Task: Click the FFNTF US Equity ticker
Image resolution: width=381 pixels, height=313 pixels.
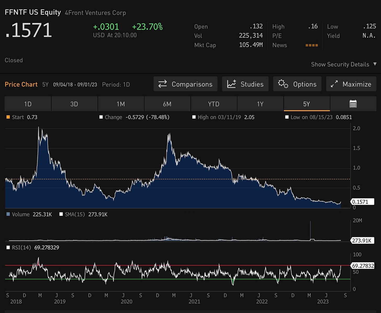Action: [x=33, y=12]
